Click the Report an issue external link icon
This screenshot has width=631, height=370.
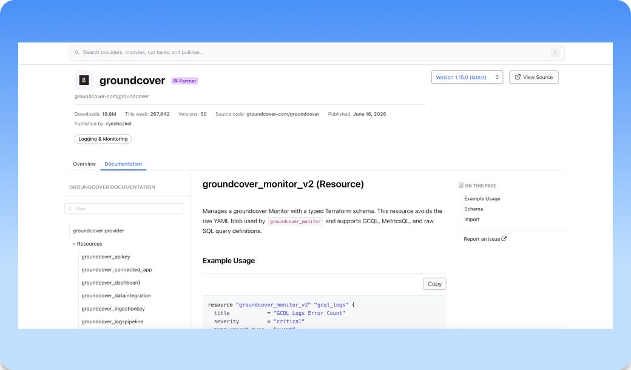(x=504, y=239)
